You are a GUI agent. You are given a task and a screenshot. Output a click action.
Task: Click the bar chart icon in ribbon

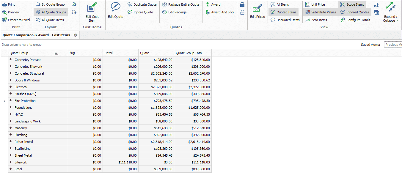[x=377, y=4]
